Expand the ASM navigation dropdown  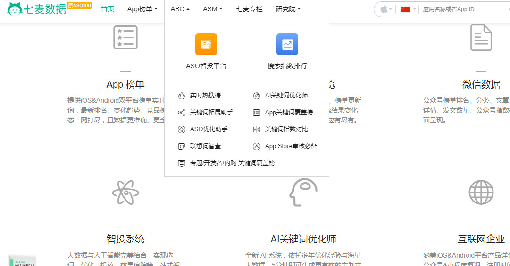coord(212,9)
